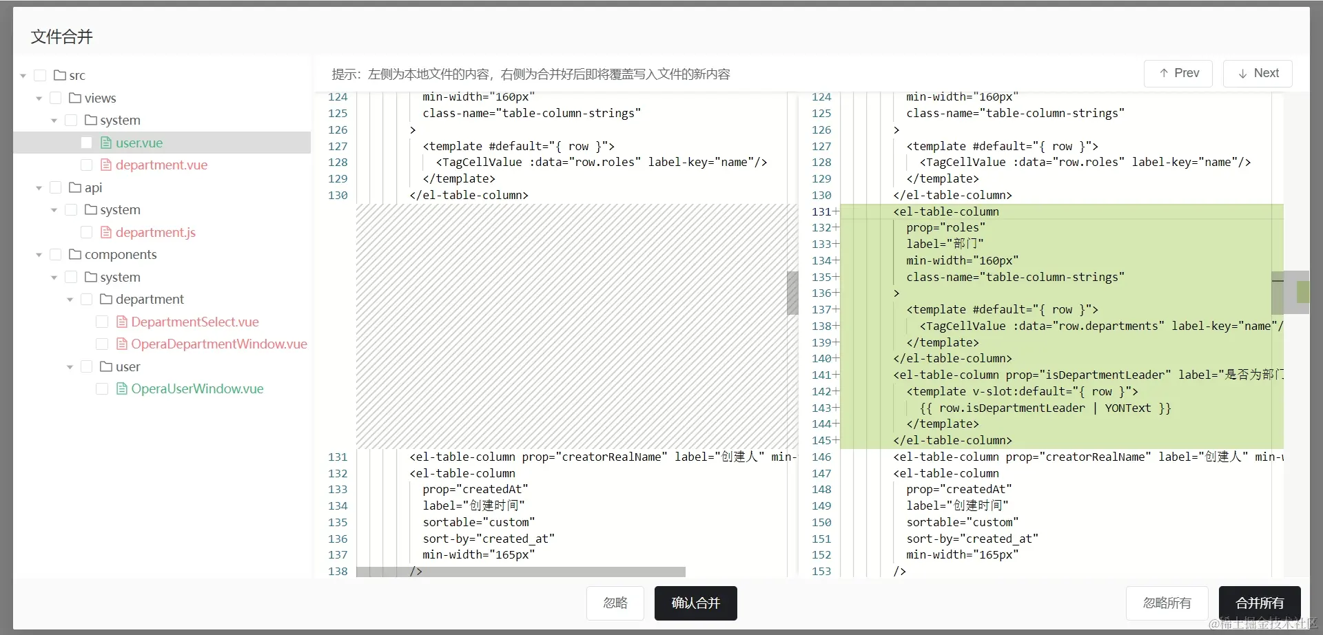Tick the OperaDepartmentWindow.vue checkbox
The width and height of the screenshot is (1323, 635).
click(x=102, y=344)
